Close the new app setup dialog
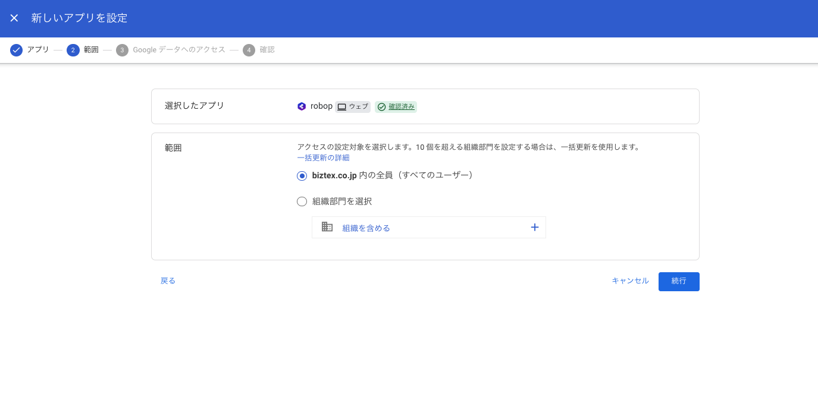This screenshot has height=400, width=818. pyautogui.click(x=14, y=18)
